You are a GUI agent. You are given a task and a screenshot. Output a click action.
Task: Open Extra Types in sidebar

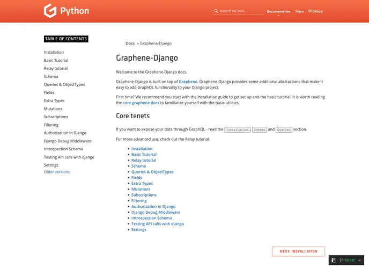point(54,100)
